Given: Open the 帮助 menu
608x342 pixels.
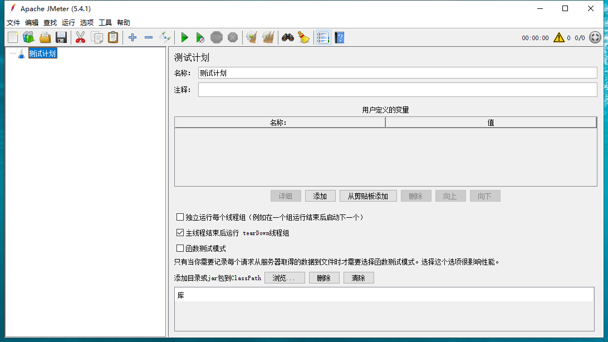Looking at the screenshot, I should tap(124, 22).
